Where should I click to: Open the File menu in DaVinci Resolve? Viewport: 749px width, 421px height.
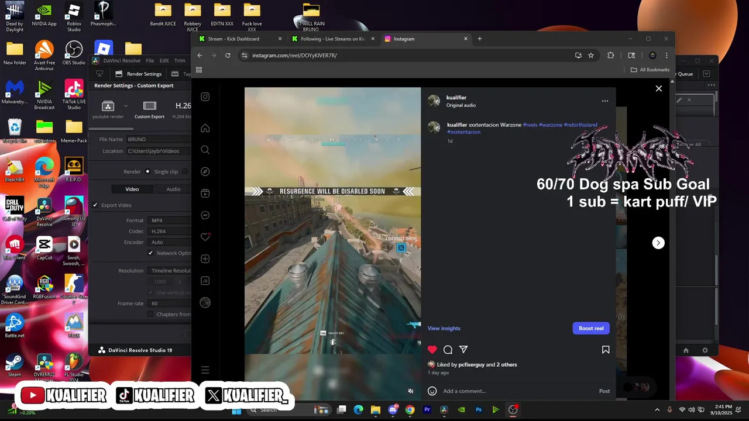150,60
